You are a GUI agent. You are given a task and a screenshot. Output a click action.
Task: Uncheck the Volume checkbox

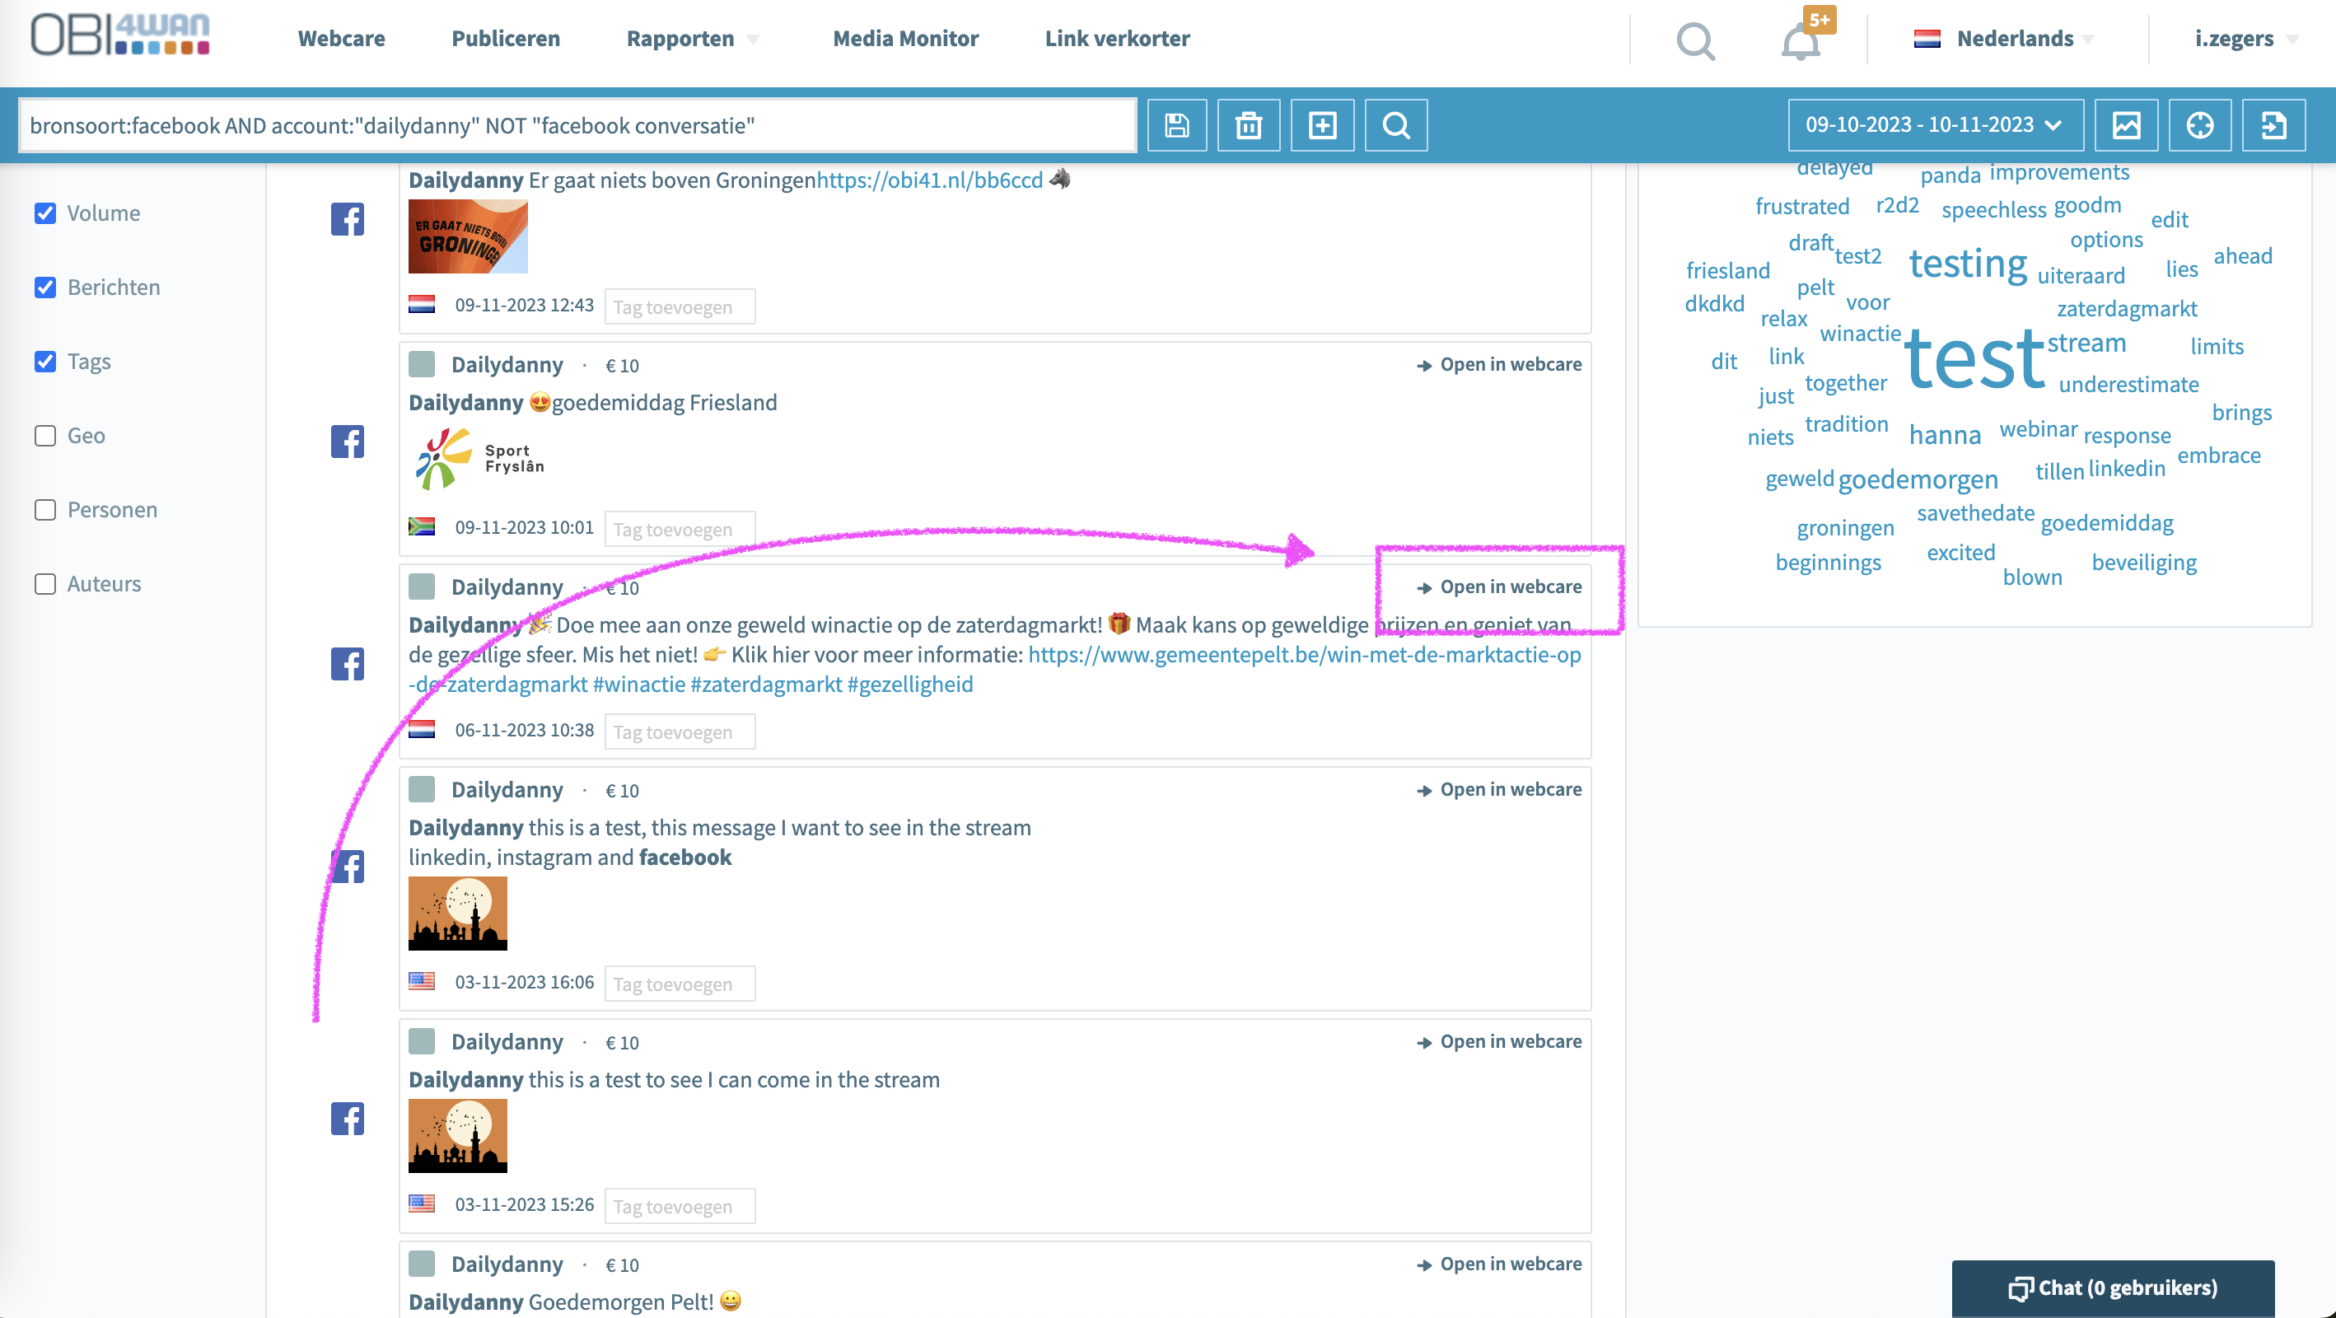click(45, 213)
